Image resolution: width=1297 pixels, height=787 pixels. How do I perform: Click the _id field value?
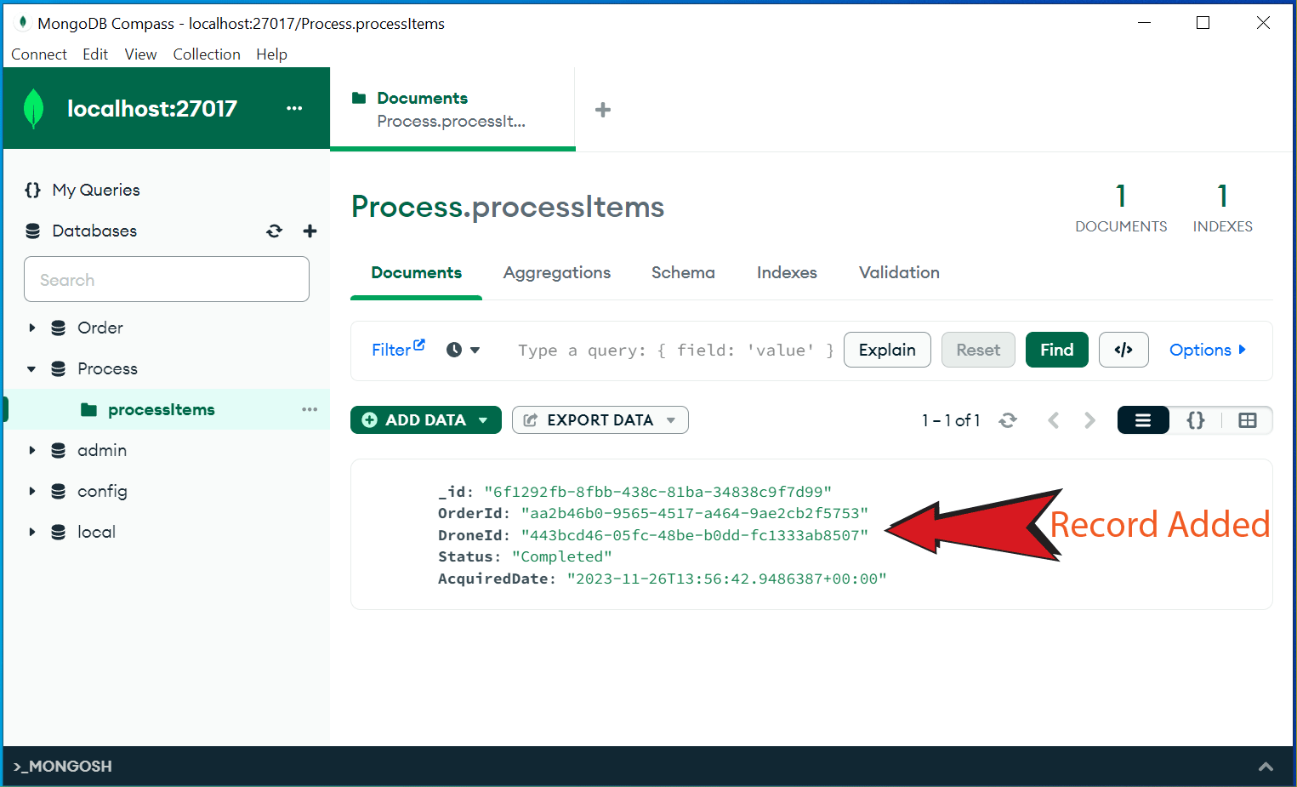point(658,492)
